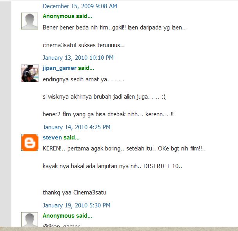The width and height of the screenshot is (238, 231).
Task: Visit the jipan_gamer profile link
Action: click(x=60, y=68)
